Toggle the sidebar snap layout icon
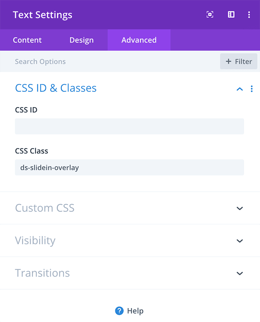260x322 pixels. pos(231,15)
